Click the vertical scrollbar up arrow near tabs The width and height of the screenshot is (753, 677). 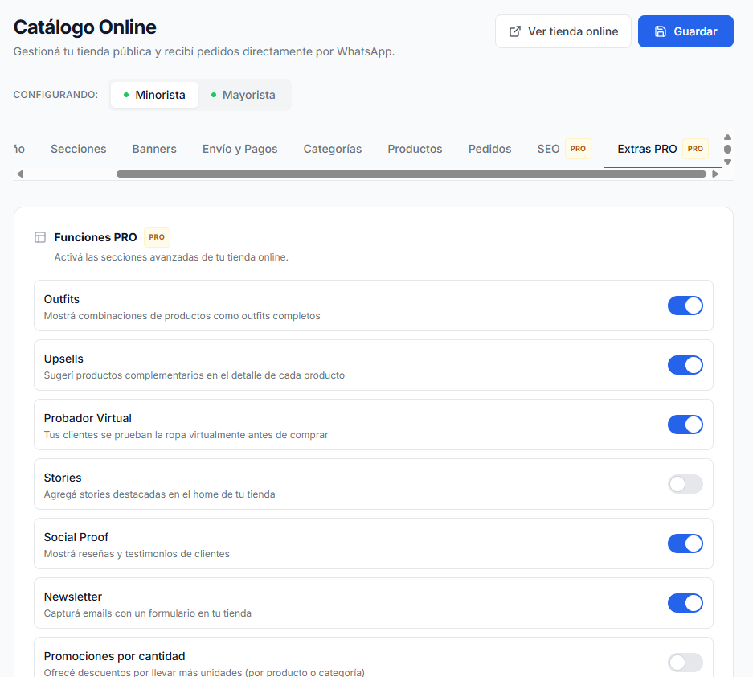727,137
